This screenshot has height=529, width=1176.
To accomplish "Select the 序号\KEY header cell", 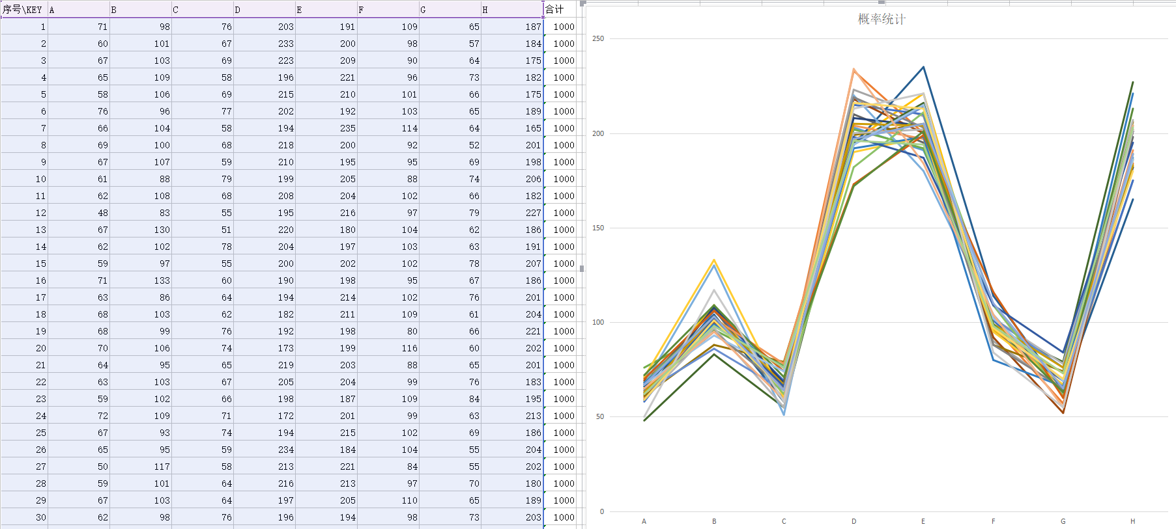I will click(x=23, y=9).
